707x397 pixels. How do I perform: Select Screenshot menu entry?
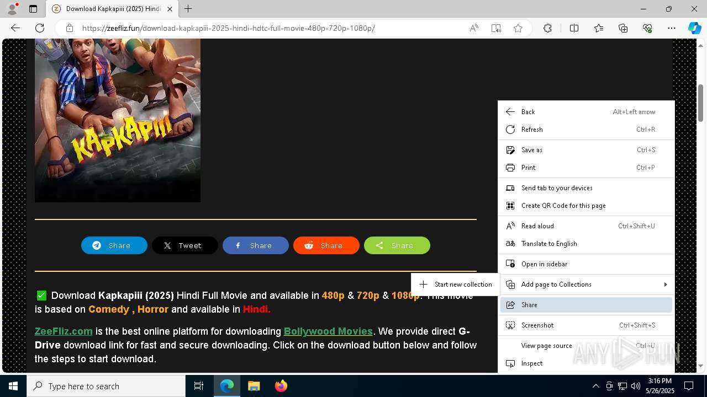point(586,325)
